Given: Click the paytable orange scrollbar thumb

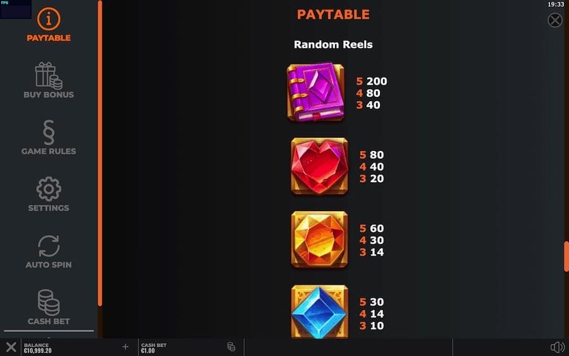Looking at the screenshot, I should (566, 256).
